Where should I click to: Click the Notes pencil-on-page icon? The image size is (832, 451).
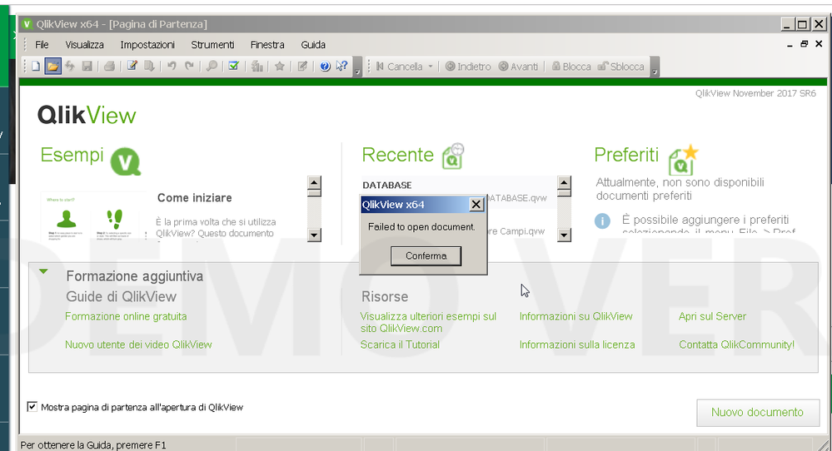(x=302, y=67)
